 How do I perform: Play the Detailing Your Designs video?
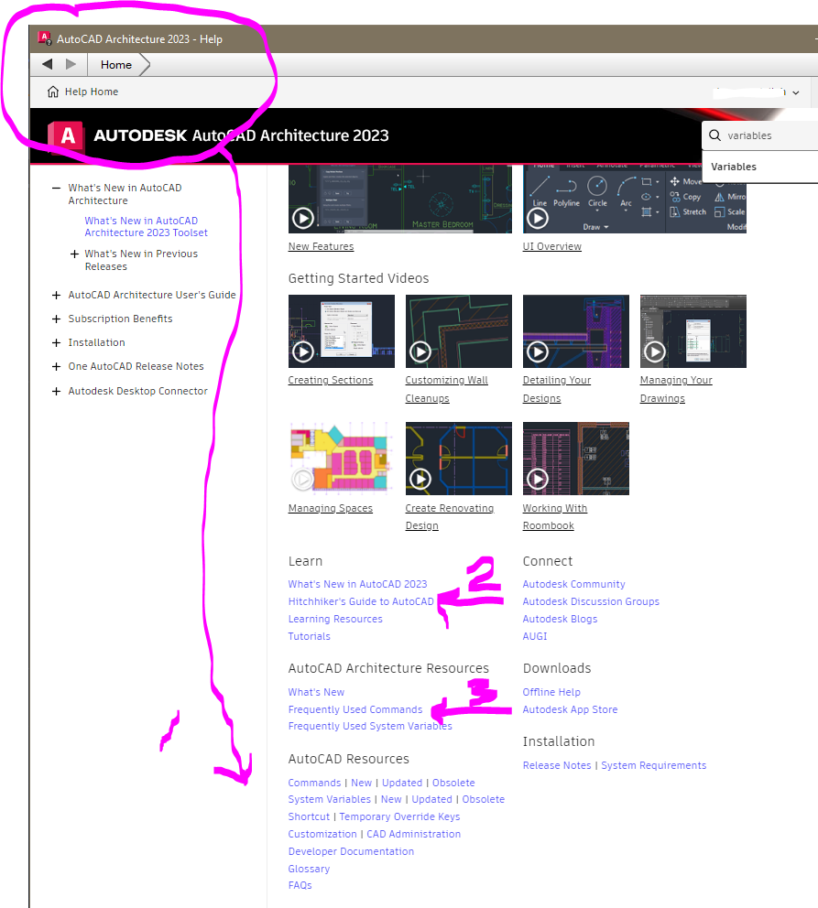tap(537, 351)
